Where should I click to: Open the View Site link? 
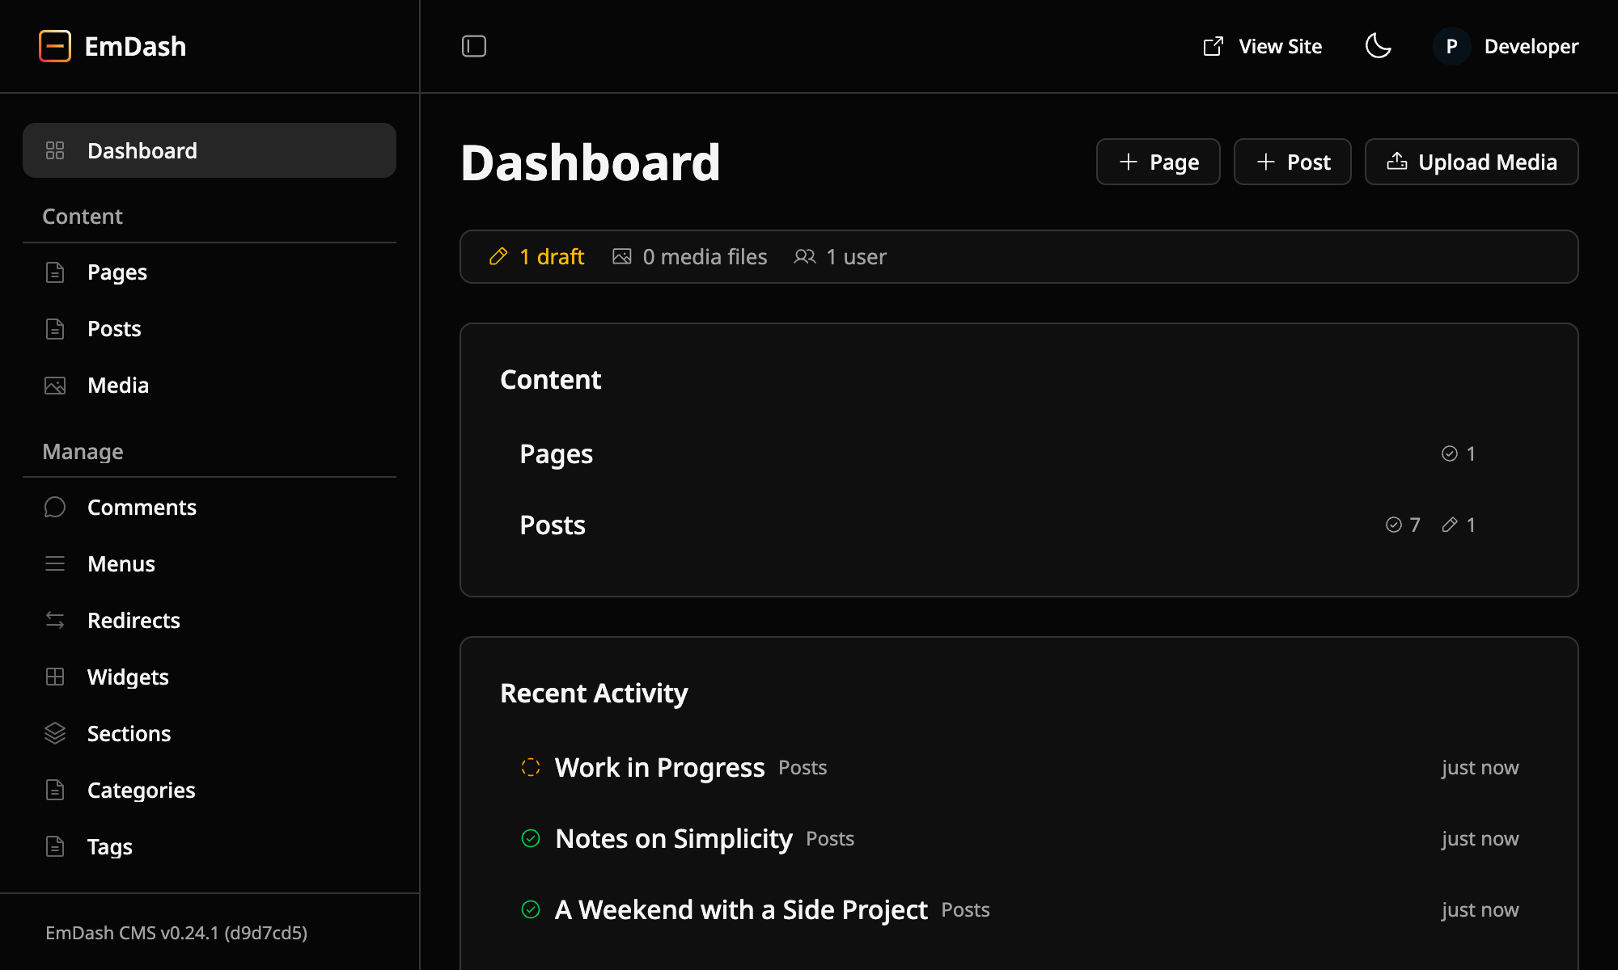pos(1263,46)
